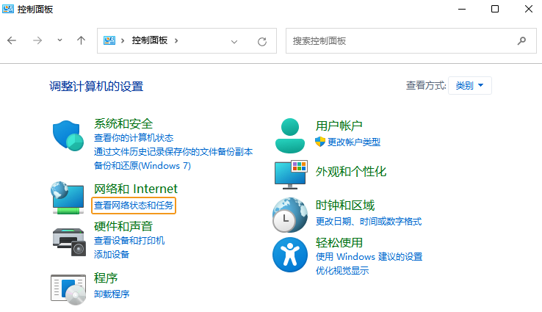Open 查看网络状态和任务 link
This screenshot has height=312, width=542.
(134, 206)
